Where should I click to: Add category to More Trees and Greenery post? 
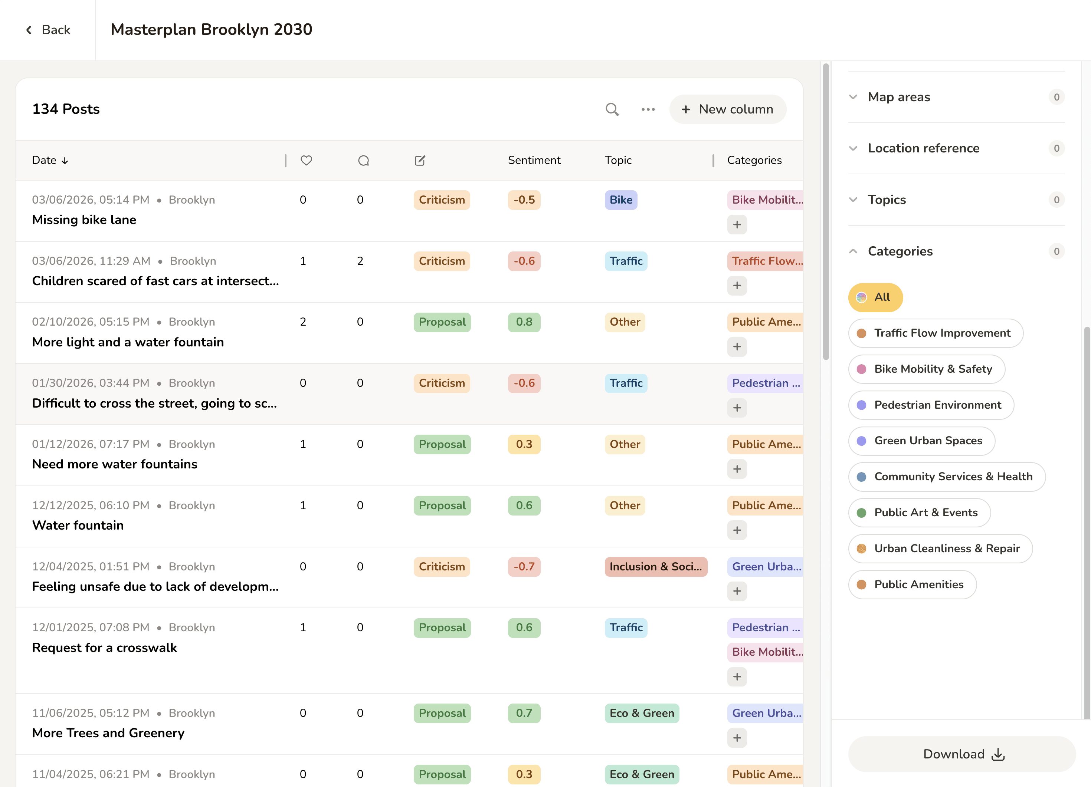click(x=737, y=737)
